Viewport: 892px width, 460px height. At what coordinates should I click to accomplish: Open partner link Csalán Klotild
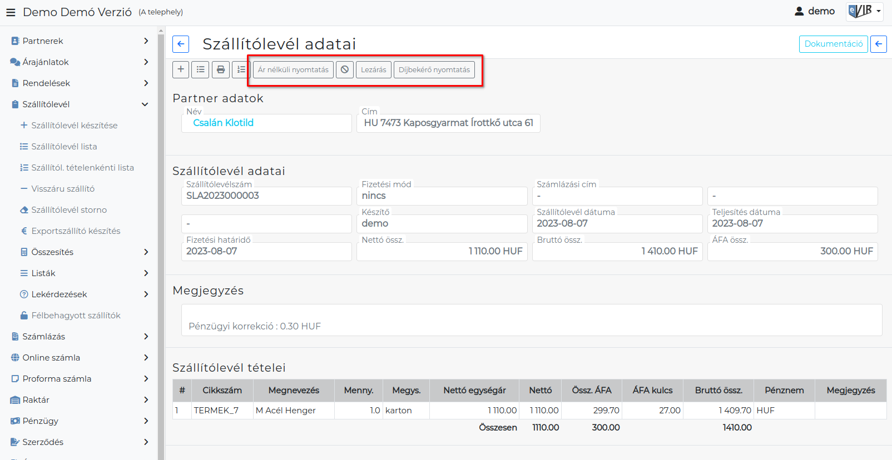223,123
